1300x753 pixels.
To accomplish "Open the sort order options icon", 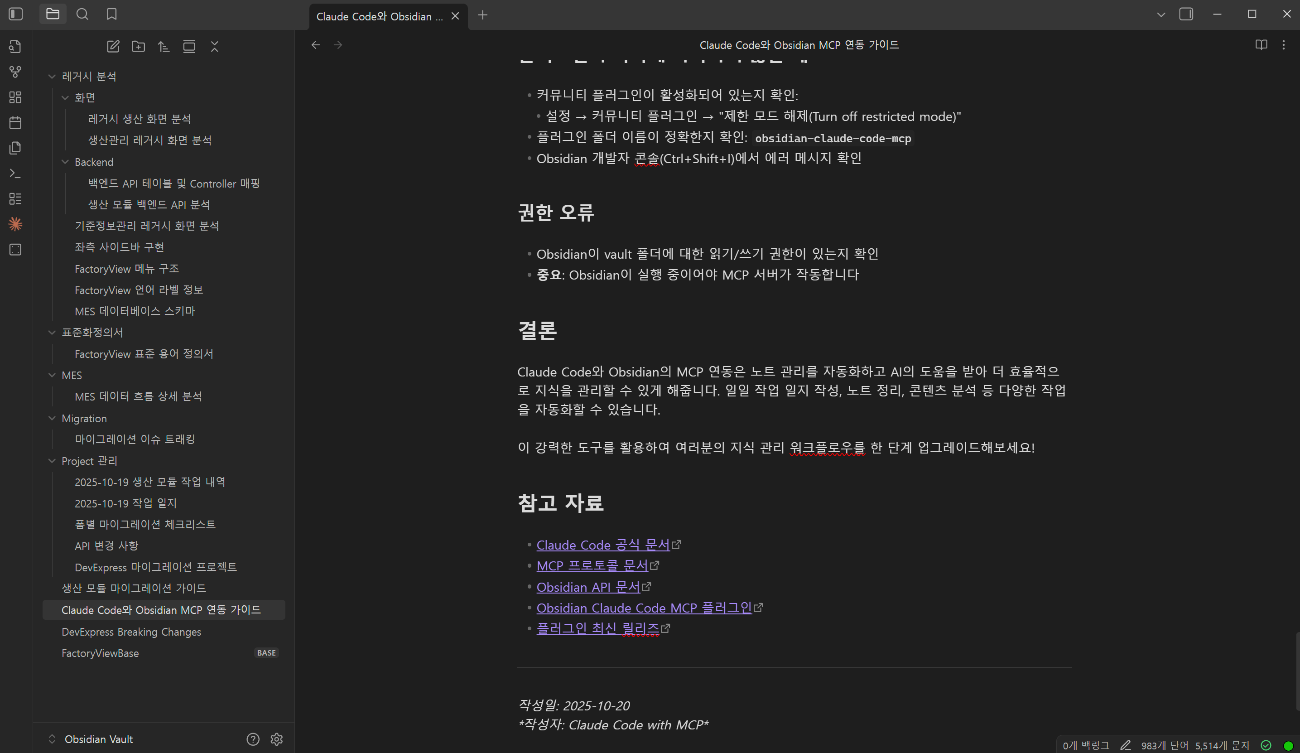I will (x=164, y=47).
